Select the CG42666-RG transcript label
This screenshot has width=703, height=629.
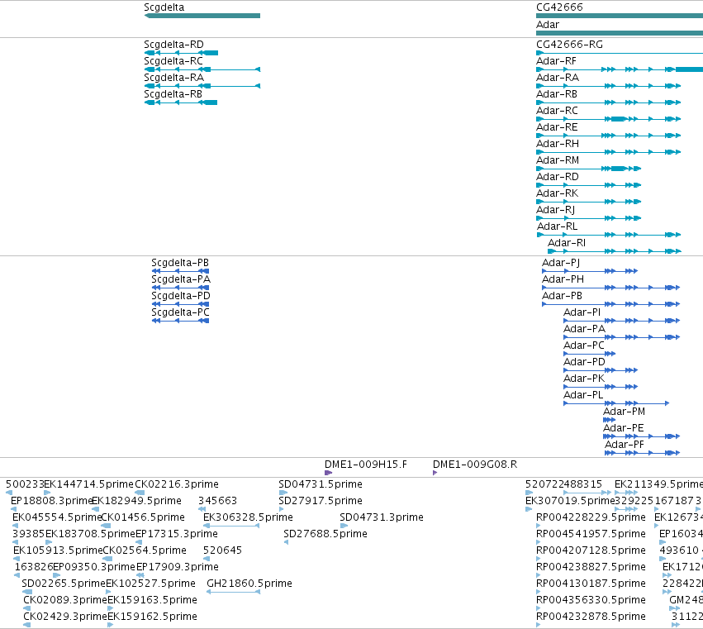tap(569, 45)
